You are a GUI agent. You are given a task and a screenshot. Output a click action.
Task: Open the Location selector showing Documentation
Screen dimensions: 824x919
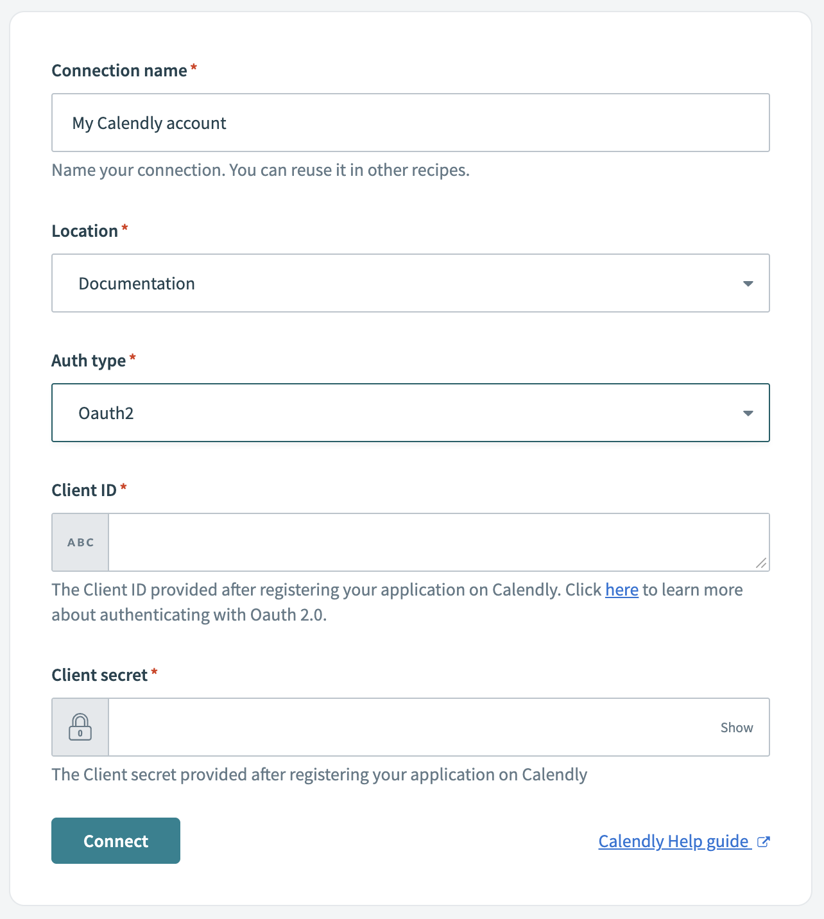point(411,283)
